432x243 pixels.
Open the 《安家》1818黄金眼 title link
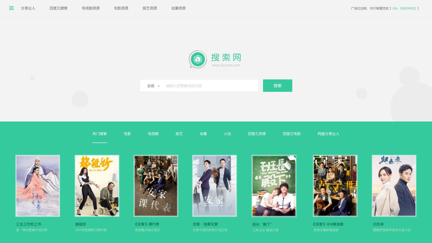tap(328, 224)
